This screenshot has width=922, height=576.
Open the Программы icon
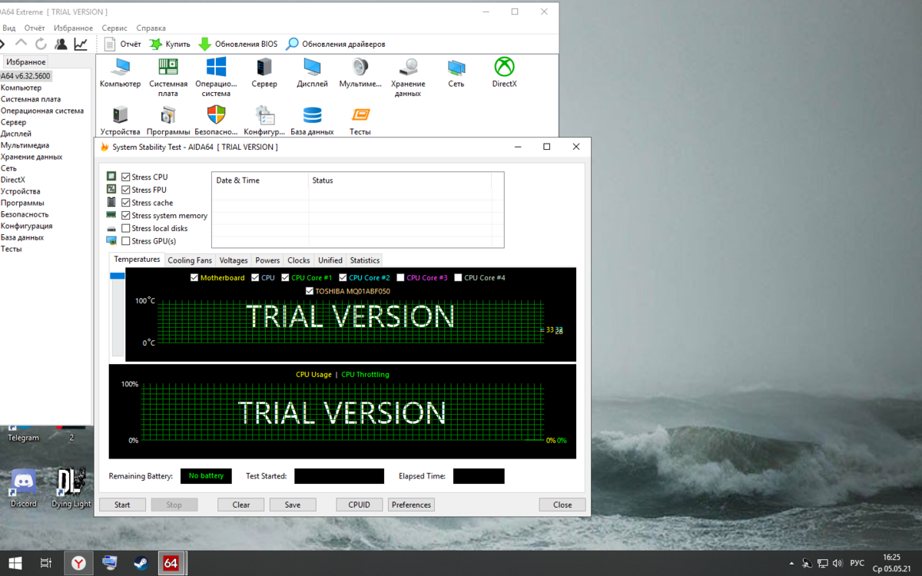pyautogui.click(x=168, y=121)
